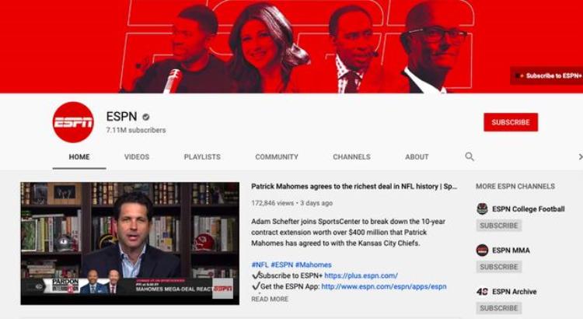
Task: Open the About tab
Action: coord(417,156)
